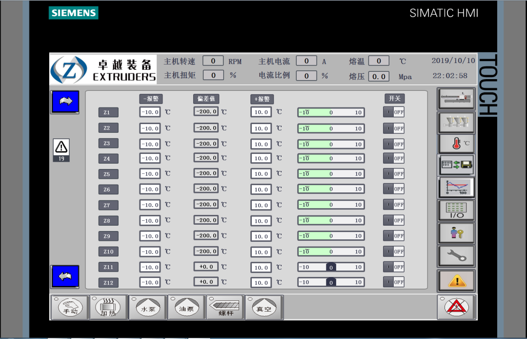The image size is (527, 339).
Task: Go to previous page with left arrow
Action: 64,276
